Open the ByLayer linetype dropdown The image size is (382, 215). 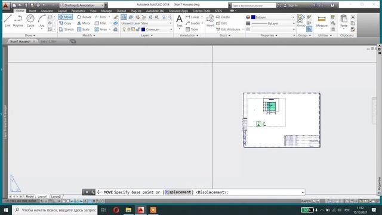click(273, 23)
